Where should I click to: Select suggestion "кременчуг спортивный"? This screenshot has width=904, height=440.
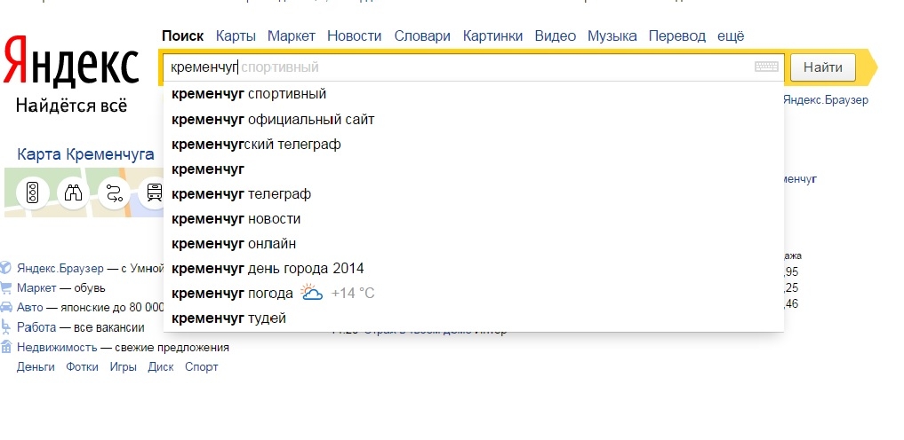tap(249, 94)
